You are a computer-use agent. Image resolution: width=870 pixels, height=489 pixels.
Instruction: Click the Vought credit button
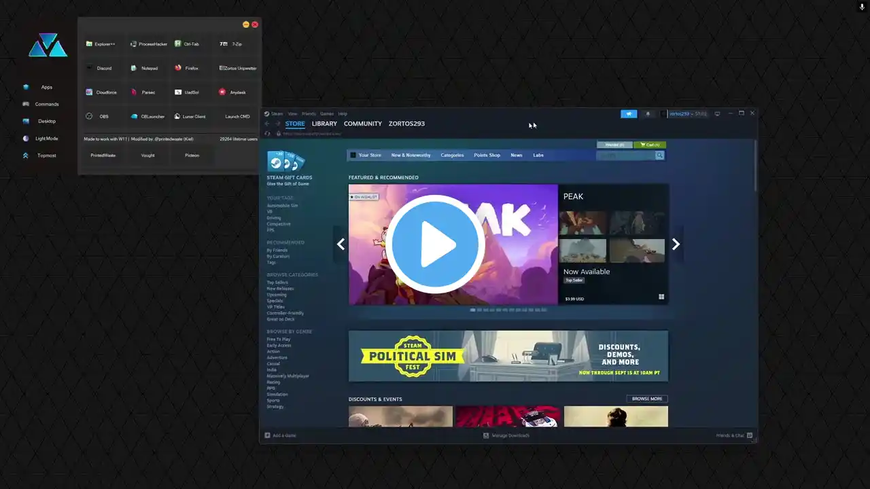point(147,156)
